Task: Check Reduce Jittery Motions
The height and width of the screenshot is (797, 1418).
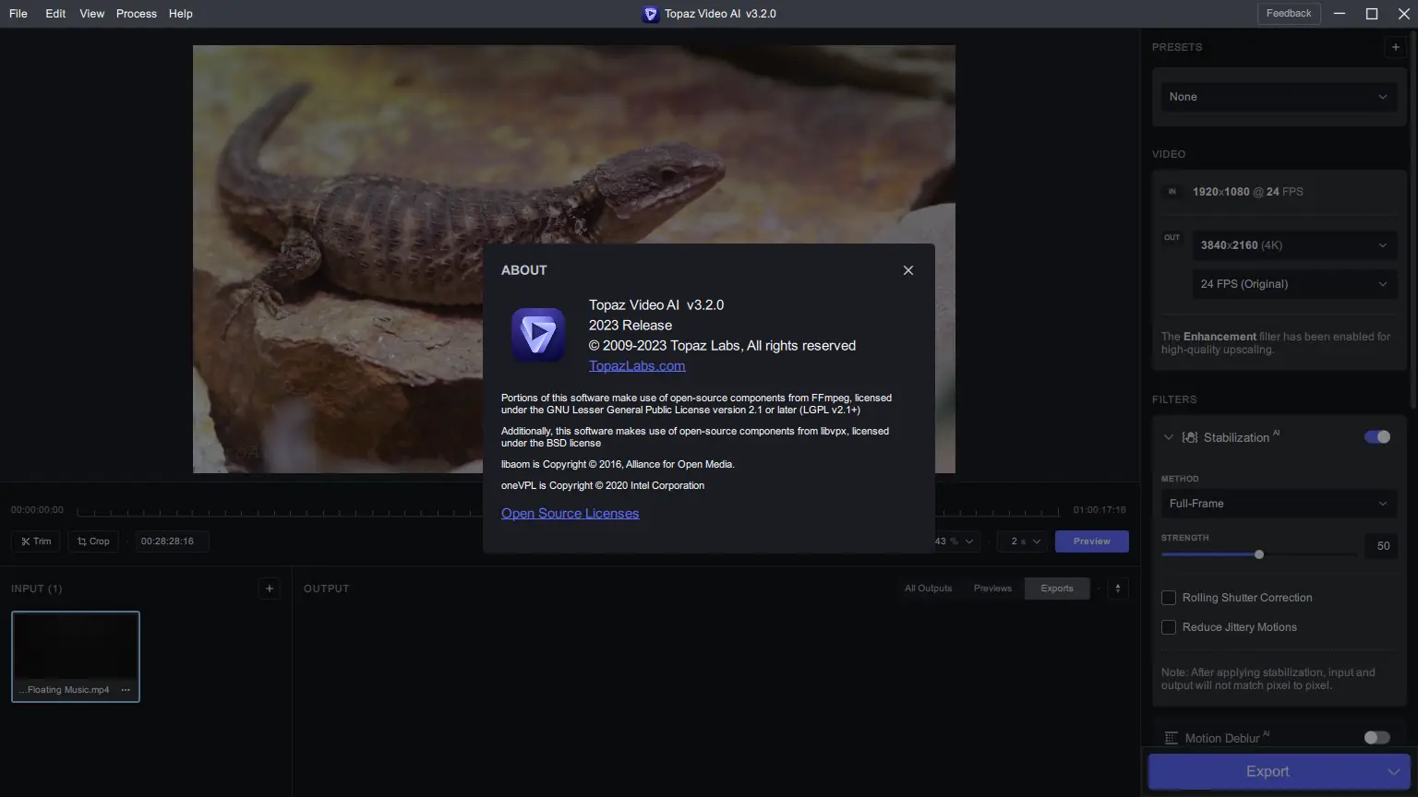Action: 1169,627
